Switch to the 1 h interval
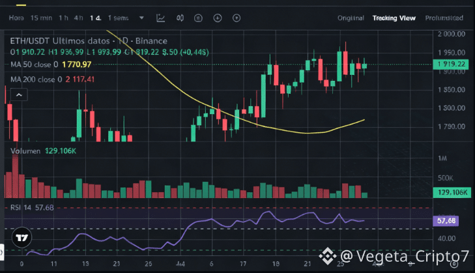Image resolution: width=475 pixels, height=273 pixels. 64,18
